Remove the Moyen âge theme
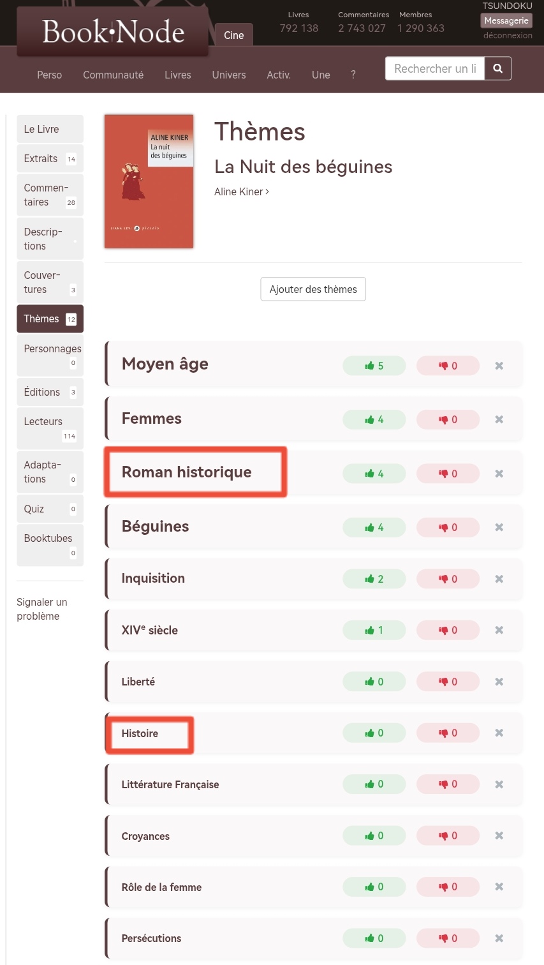544x965 pixels. click(499, 366)
